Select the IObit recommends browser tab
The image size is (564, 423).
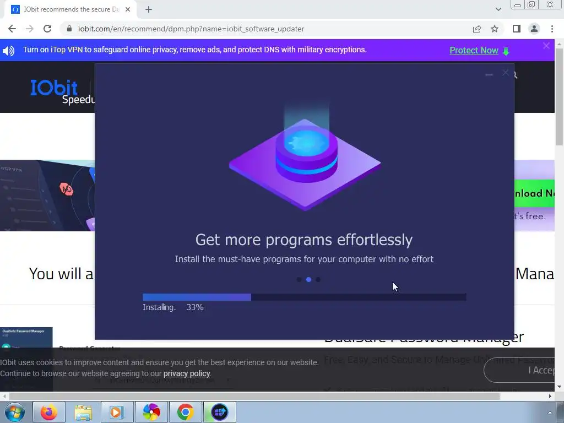coord(70,9)
